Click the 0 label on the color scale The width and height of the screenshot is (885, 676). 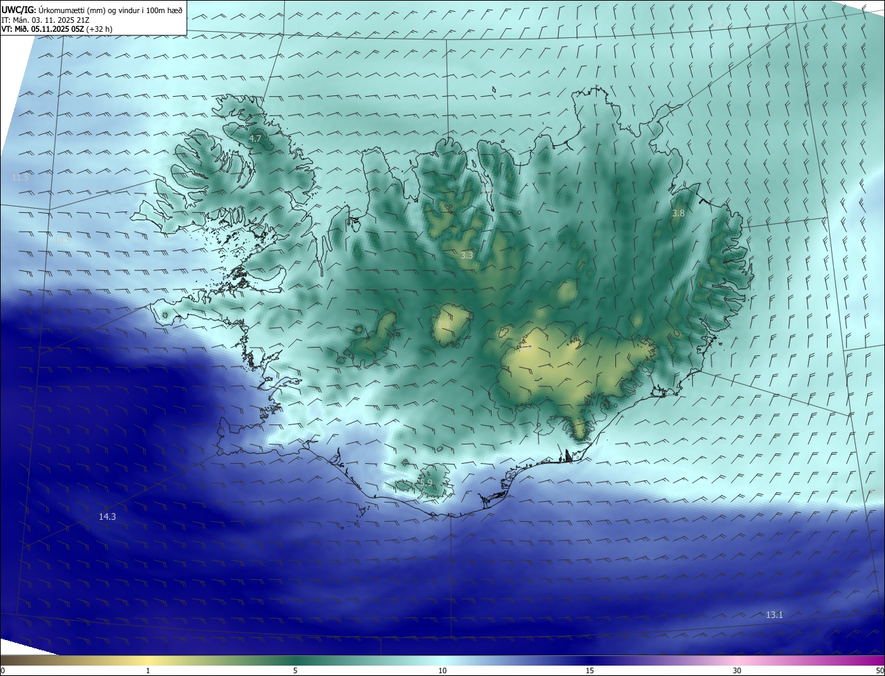point(3,670)
